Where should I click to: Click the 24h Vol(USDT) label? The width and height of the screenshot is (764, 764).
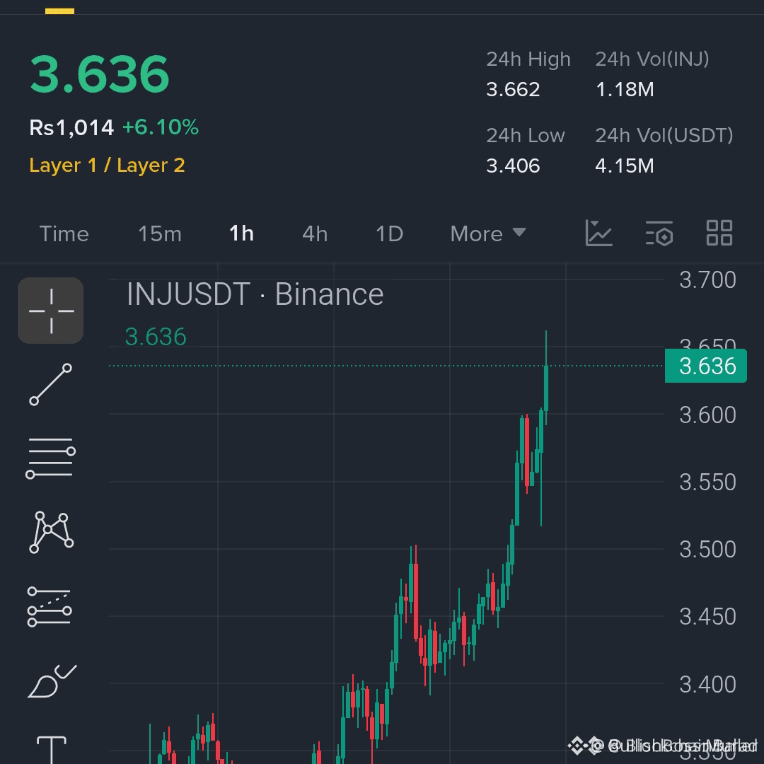click(664, 135)
